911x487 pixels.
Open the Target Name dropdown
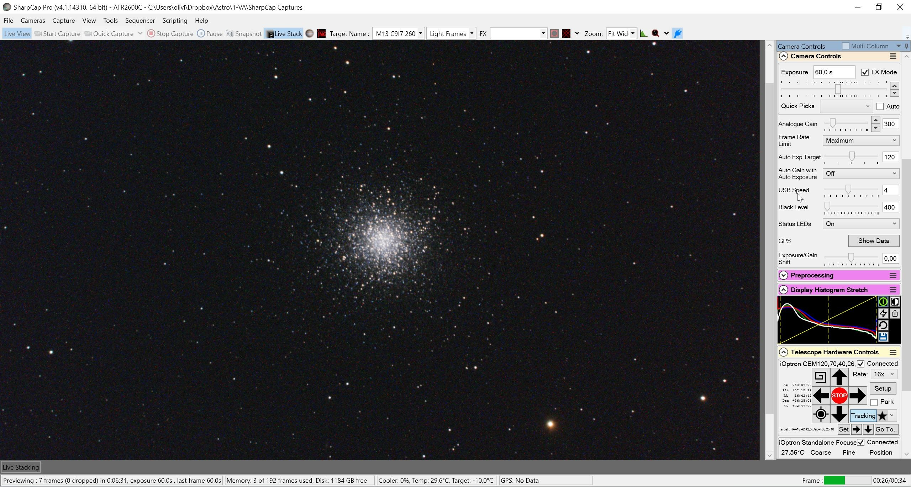click(x=420, y=33)
